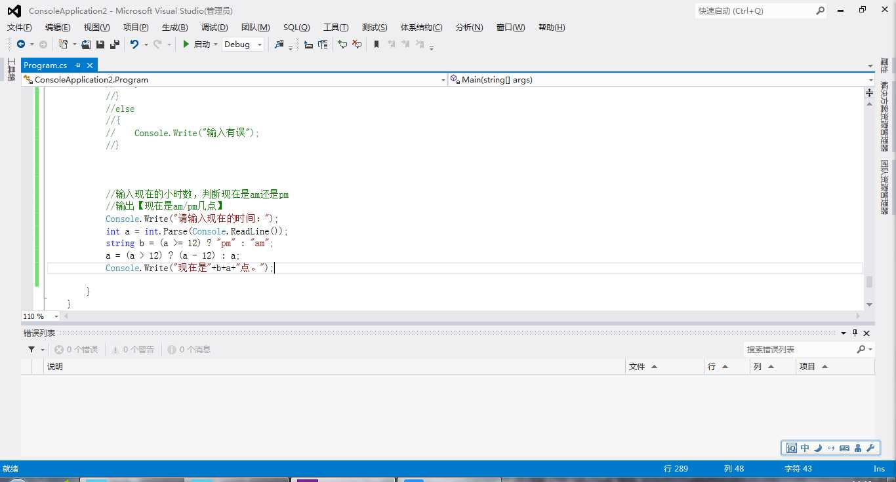This screenshot has height=482, width=896.
Task: Open the 团队资源管理器 side tab
Action: click(884, 187)
